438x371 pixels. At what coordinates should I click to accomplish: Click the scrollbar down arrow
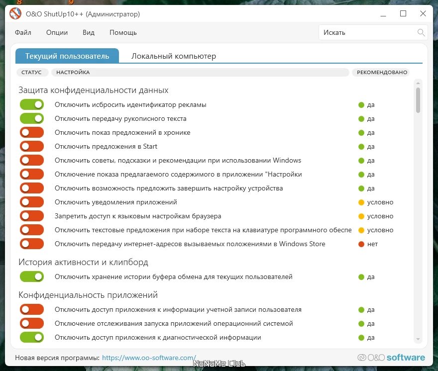pyautogui.click(x=418, y=339)
